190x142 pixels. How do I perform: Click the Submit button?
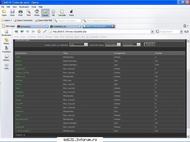pyautogui.click(x=149, y=44)
